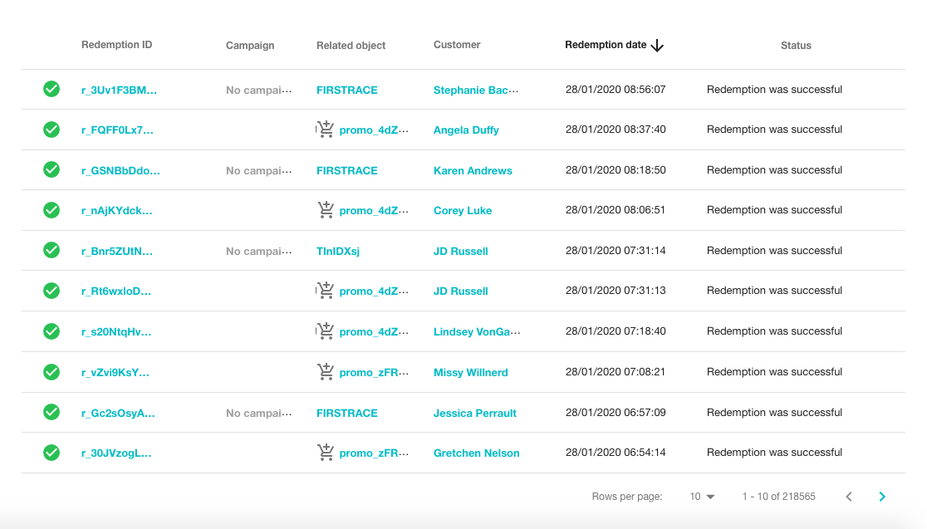Go to next page with right chevron
The image size is (927, 529).
882,497
